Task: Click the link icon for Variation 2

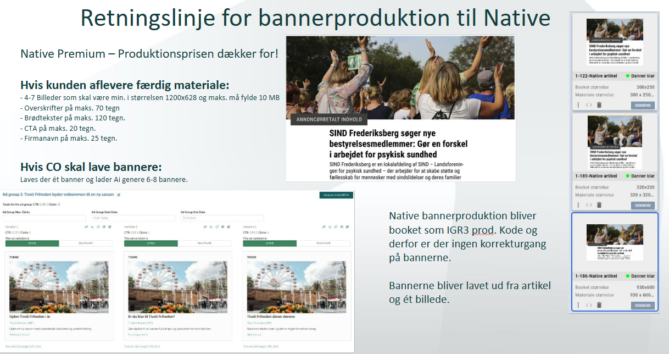Action: [205, 227]
